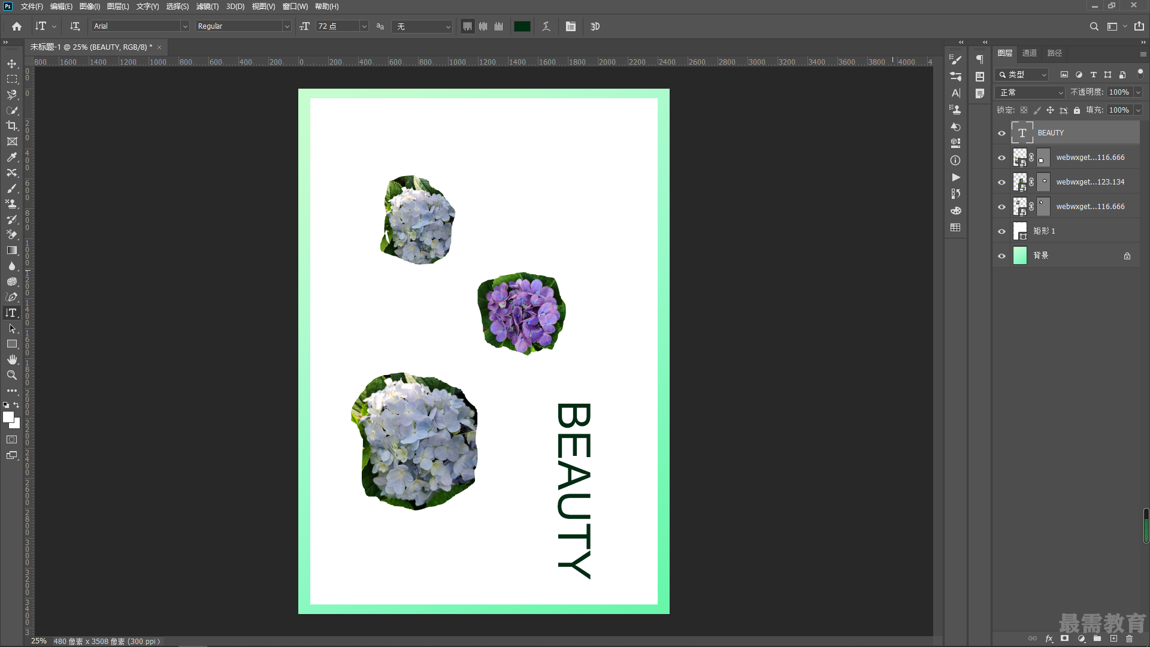Open the 图像(I) menu

[x=90, y=7]
